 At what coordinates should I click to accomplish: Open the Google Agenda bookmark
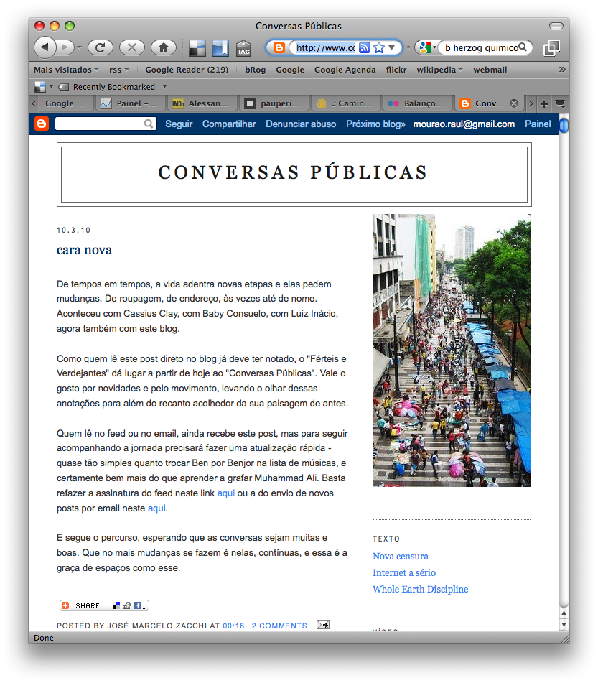click(345, 70)
